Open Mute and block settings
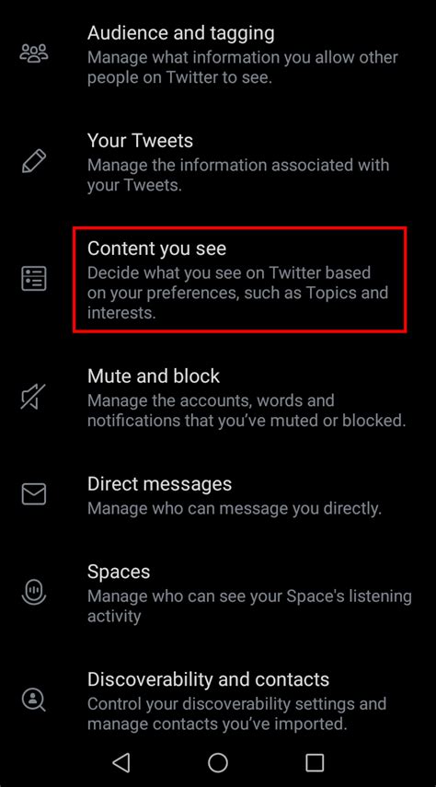Viewport: 436px width, 787px height. pyautogui.click(x=218, y=397)
